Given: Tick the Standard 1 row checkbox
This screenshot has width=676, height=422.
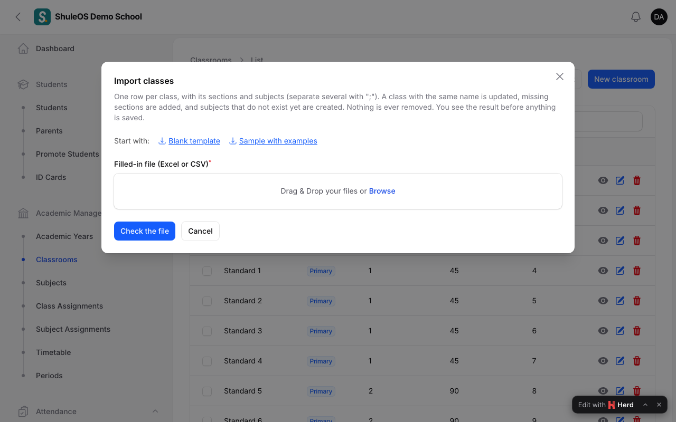Looking at the screenshot, I should click(x=207, y=271).
